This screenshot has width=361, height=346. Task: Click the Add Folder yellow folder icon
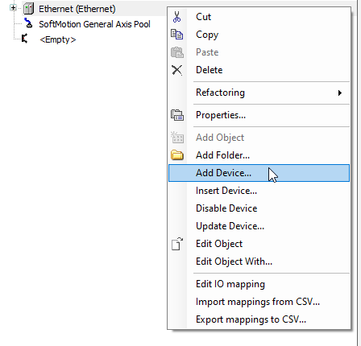pos(177,155)
